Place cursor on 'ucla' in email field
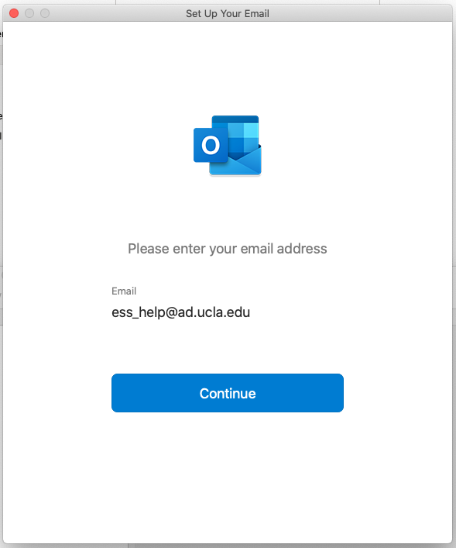Viewport: 456px width, 548px height. click(x=210, y=312)
